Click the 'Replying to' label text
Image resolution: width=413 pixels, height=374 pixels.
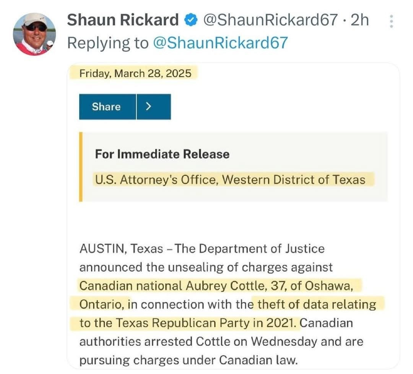107,43
